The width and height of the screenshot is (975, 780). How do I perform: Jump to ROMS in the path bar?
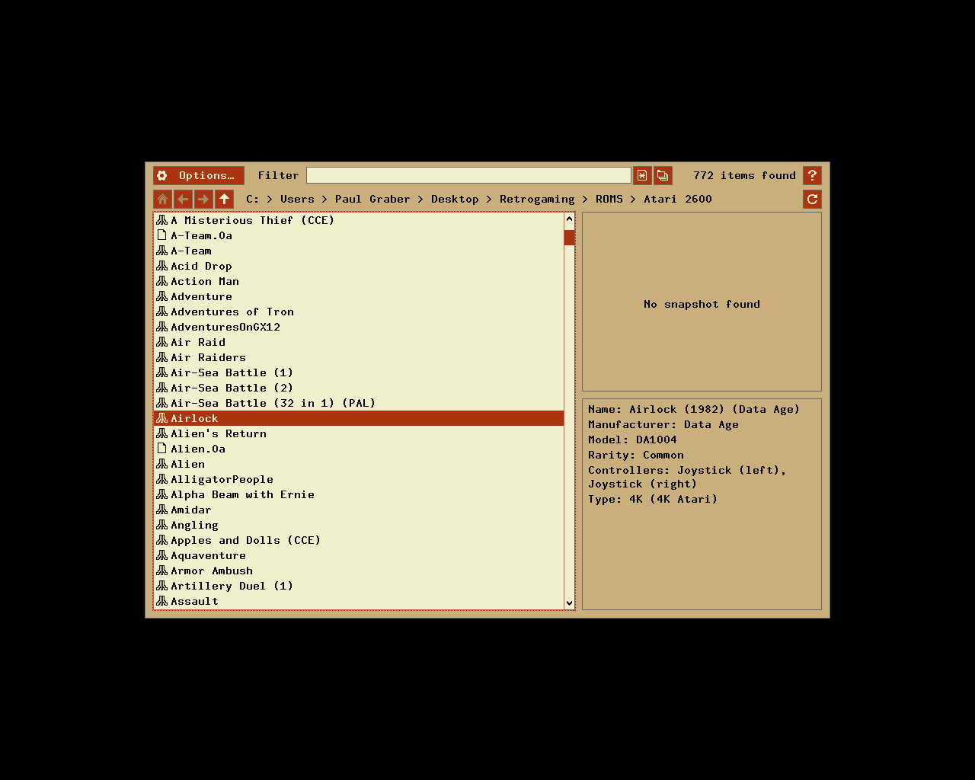point(609,199)
